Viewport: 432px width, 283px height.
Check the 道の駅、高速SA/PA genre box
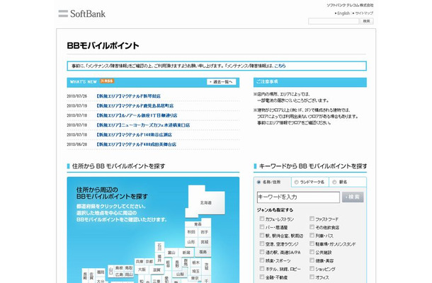(x=262, y=252)
